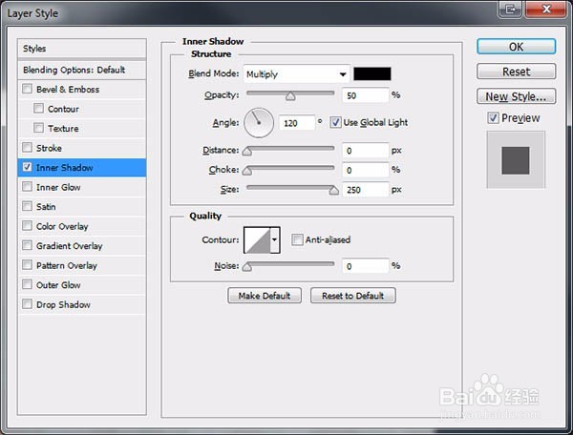
Task: Click the help icon in title bar
Action: coord(511,9)
